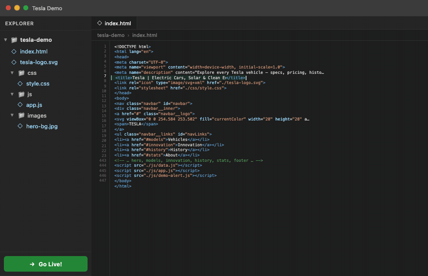Click the green HTML comment line
428x276 pixels.
click(x=189, y=160)
